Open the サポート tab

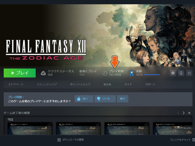point(150,84)
